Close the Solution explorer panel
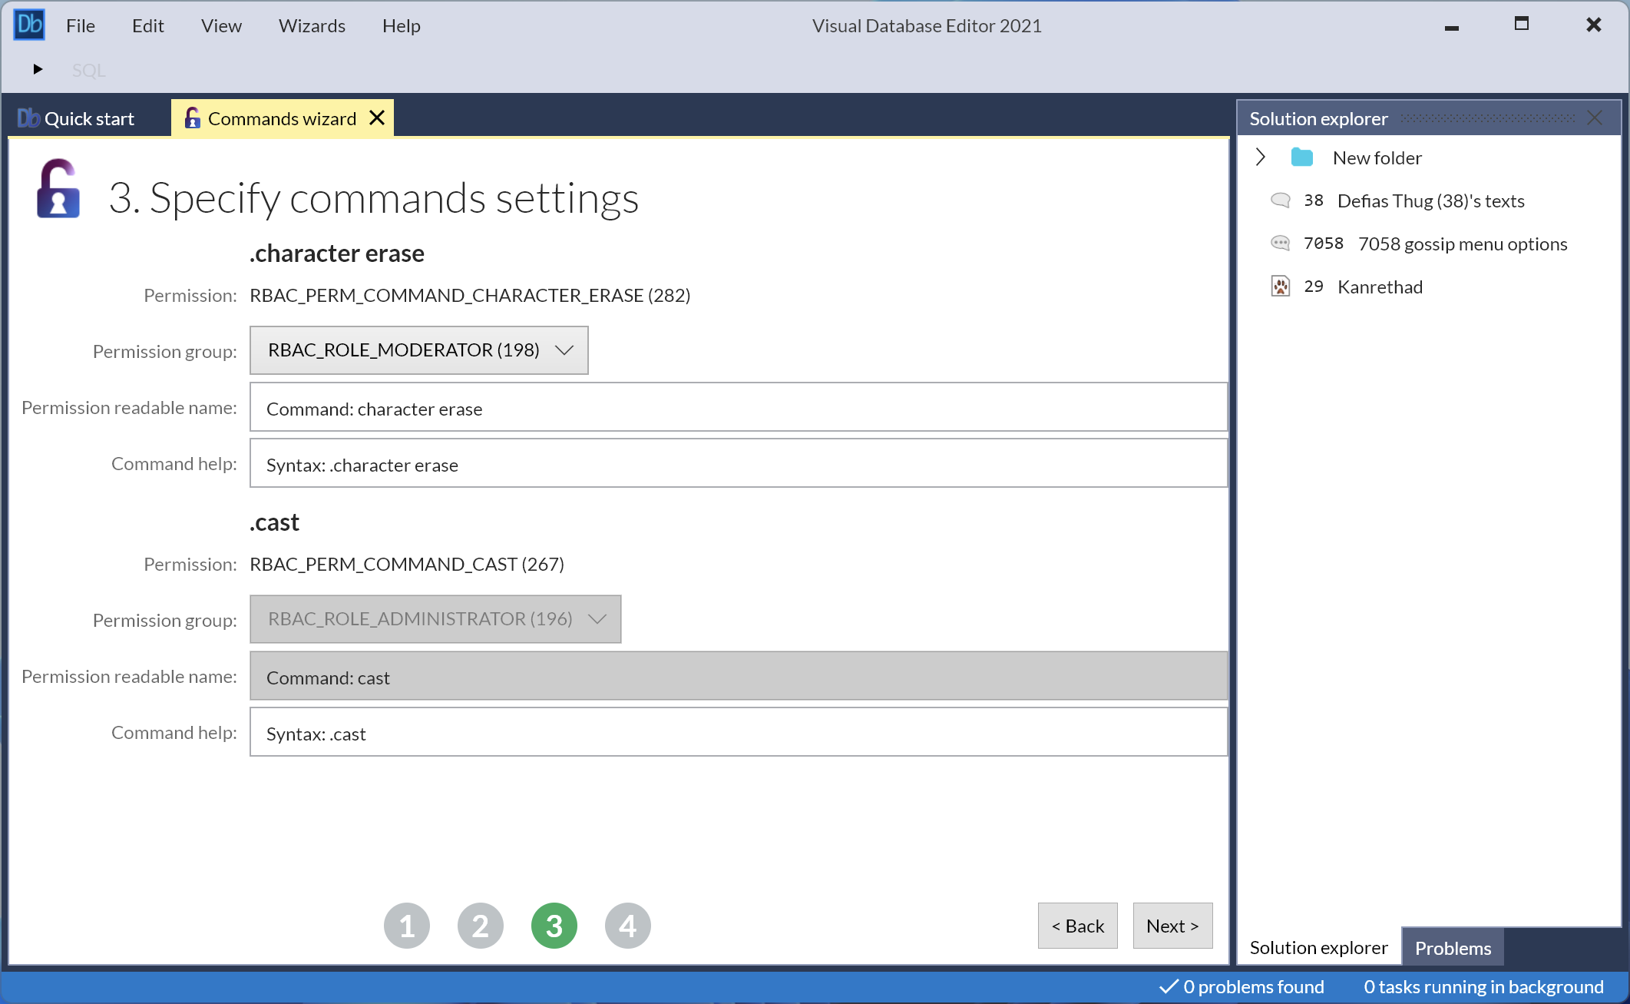1630x1004 pixels. point(1595,118)
